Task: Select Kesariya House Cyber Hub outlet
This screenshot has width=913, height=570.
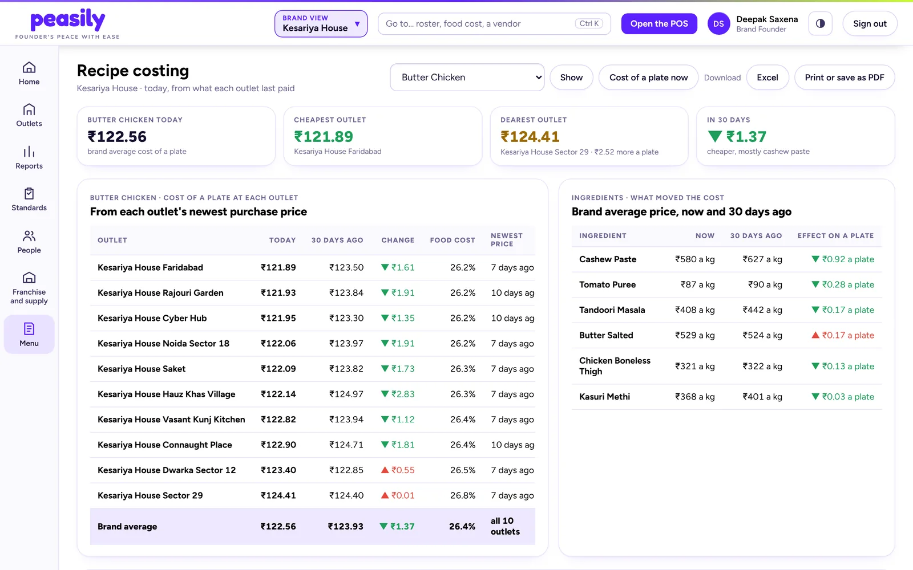Action: point(152,318)
